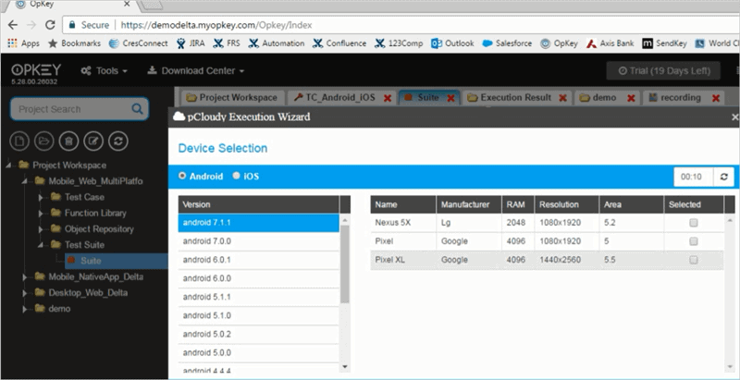Screen dimensions: 740x380
Task: Click the edit pencil icon in the project toolbar
Action: (92, 141)
